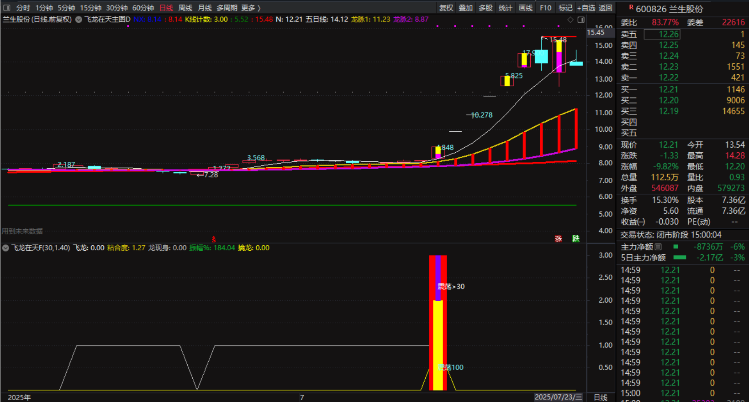Add stock via +自选 button

[x=586, y=8]
